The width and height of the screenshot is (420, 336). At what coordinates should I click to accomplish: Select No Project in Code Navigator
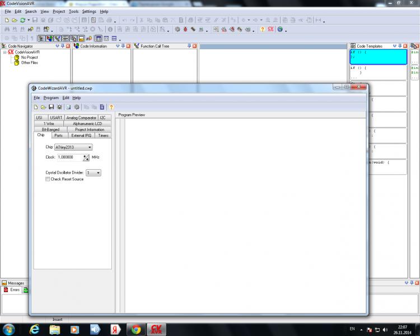tap(30, 57)
